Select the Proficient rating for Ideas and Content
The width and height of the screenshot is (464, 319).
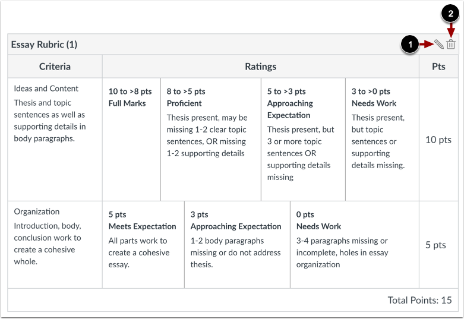tap(211, 140)
